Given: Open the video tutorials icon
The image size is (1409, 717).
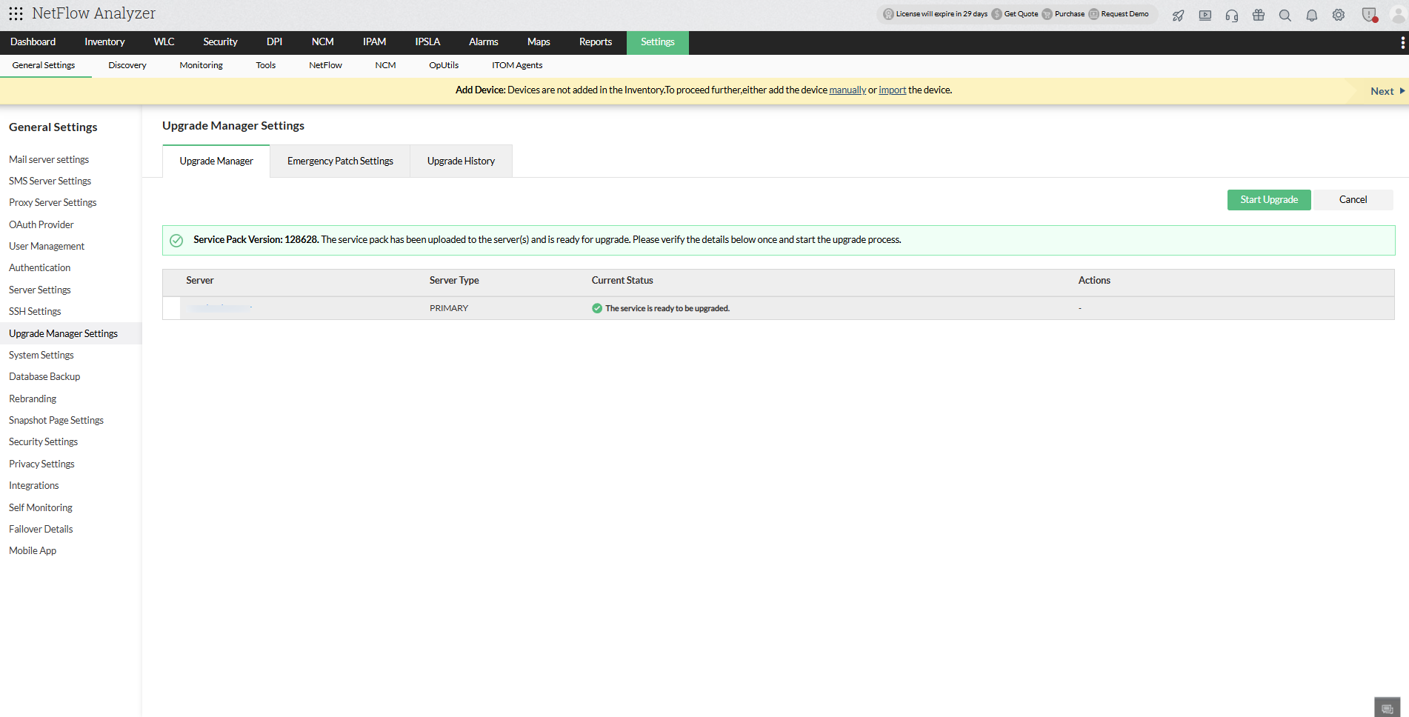Looking at the screenshot, I should pos(1205,15).
